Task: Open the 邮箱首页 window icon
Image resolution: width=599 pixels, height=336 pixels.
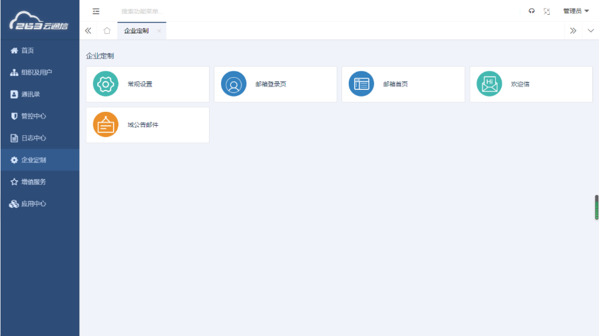Action: (x=361, y=84)
